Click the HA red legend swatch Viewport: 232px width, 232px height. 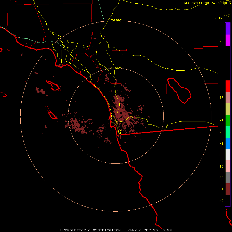(x=228, y=86)
